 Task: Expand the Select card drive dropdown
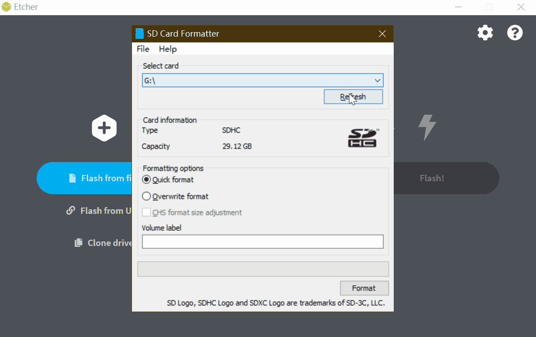click(377, 80)
